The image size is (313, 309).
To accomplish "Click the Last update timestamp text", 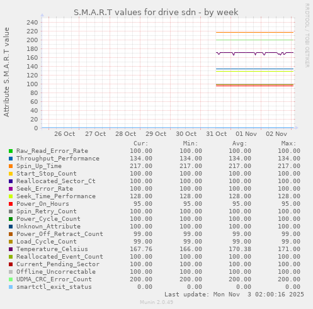I will pyautogui.click(x=234, y=295).
